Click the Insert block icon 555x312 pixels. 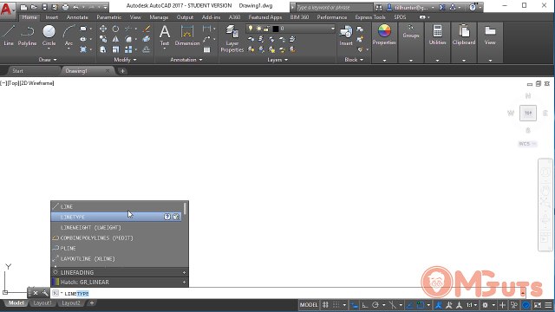coord(346,35)
